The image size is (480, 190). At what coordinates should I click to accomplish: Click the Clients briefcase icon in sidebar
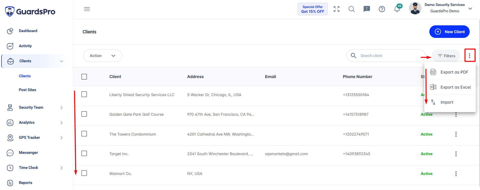[11, 61]
